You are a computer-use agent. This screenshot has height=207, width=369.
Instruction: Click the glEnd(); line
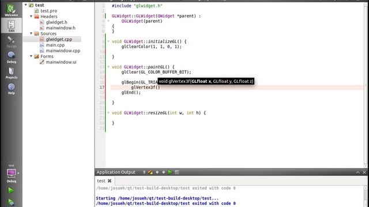coord(131,93)
